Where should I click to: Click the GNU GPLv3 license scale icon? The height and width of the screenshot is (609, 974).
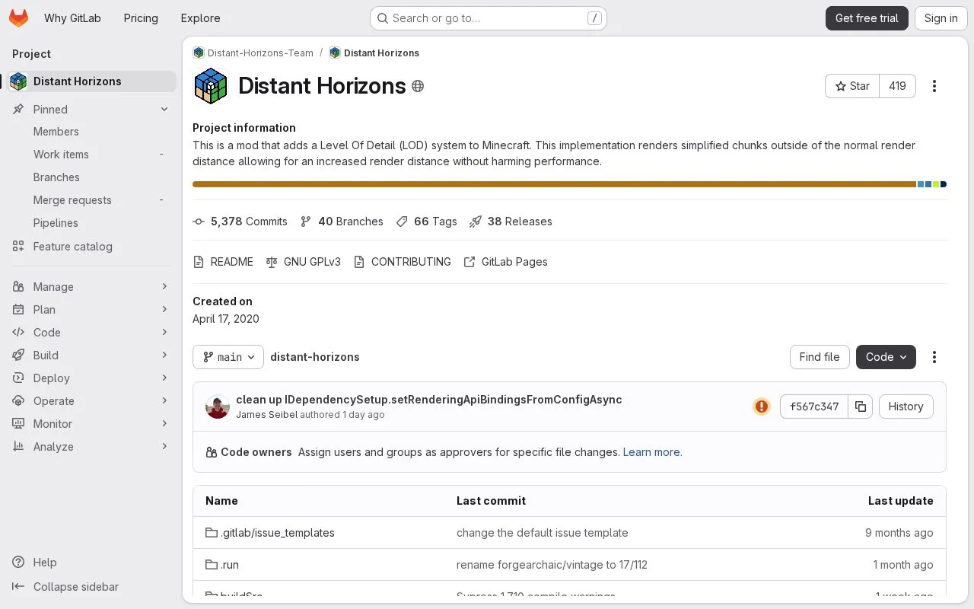pyautogui.click(x=272, y=262)
